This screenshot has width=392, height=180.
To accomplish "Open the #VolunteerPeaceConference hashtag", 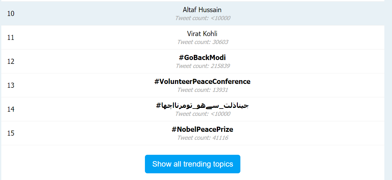I will point(202,81).
